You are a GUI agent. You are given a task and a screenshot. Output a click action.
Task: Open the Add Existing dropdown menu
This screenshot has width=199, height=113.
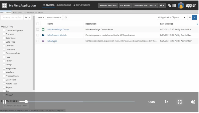pos(54,17)
